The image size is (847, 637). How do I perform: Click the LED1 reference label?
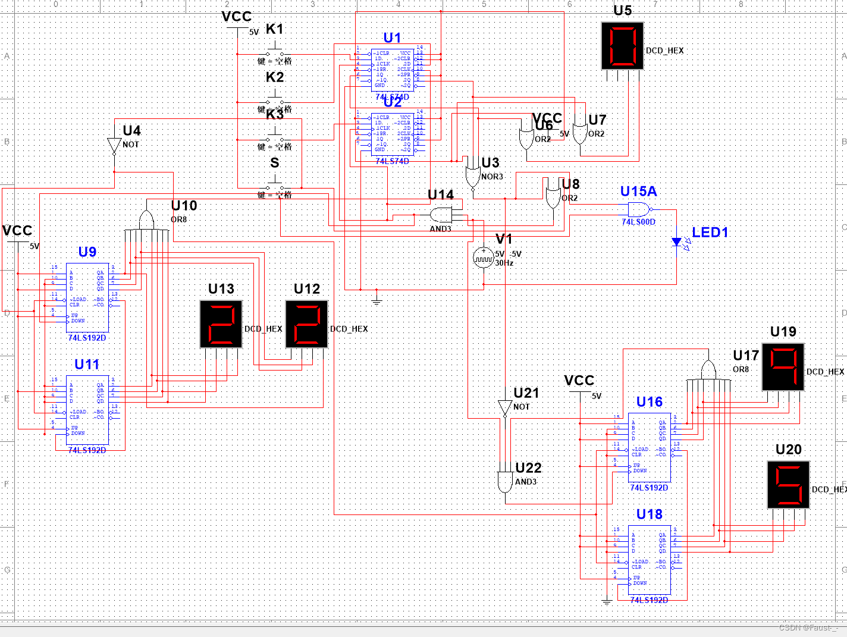pos(710,233)
